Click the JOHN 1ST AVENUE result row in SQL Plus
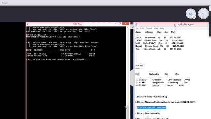The width and height of the screenshot is (211, 119). (x=61, y=54)
